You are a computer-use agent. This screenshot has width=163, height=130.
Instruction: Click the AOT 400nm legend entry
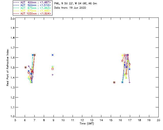click(32, 2)
